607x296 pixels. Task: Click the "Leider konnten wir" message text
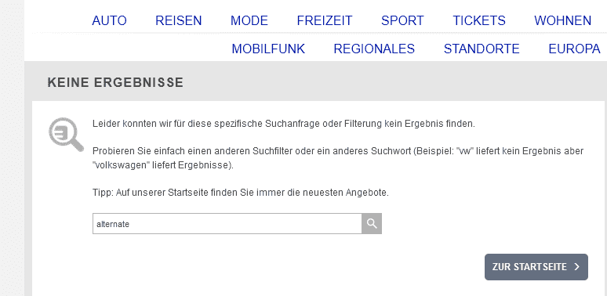click(x=284, y=124)
